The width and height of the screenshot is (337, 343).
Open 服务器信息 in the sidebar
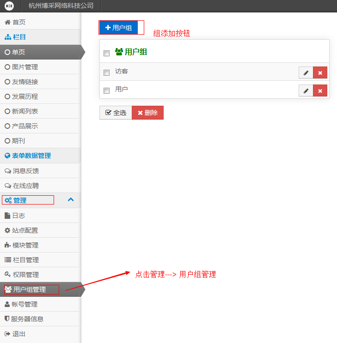click(x=27, y=319)
